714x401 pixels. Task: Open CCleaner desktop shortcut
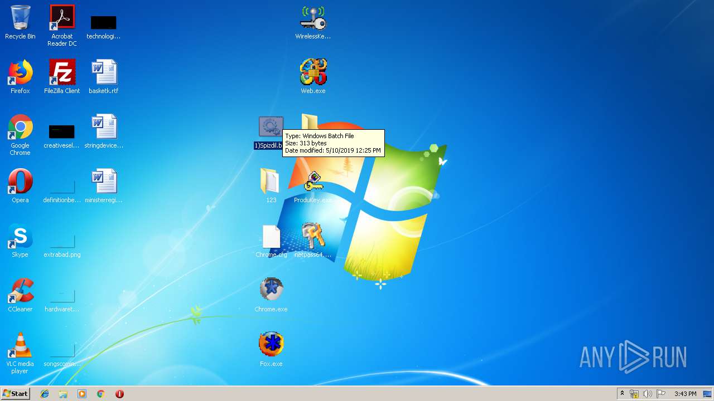pyautogui.click(x=20, y=295)
